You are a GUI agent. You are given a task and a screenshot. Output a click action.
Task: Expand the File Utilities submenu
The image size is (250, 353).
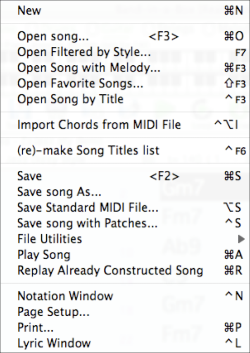tap(50, 239)
